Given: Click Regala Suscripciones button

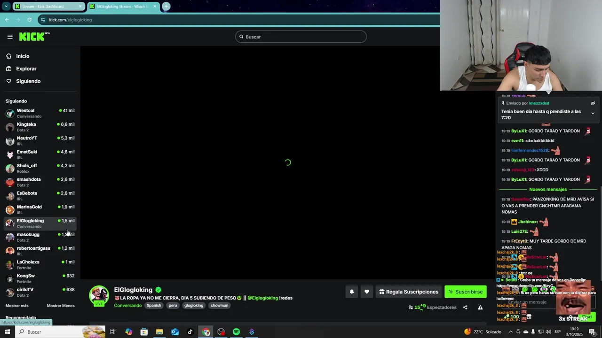Looking at the screenshot, I should [x=409, y=292].
